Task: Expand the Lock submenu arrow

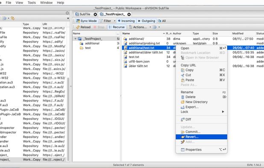Action: pyautogui.click(x=223, y=112)
